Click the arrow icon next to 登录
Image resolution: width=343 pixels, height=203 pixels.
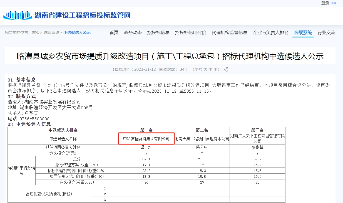point(334,3)
